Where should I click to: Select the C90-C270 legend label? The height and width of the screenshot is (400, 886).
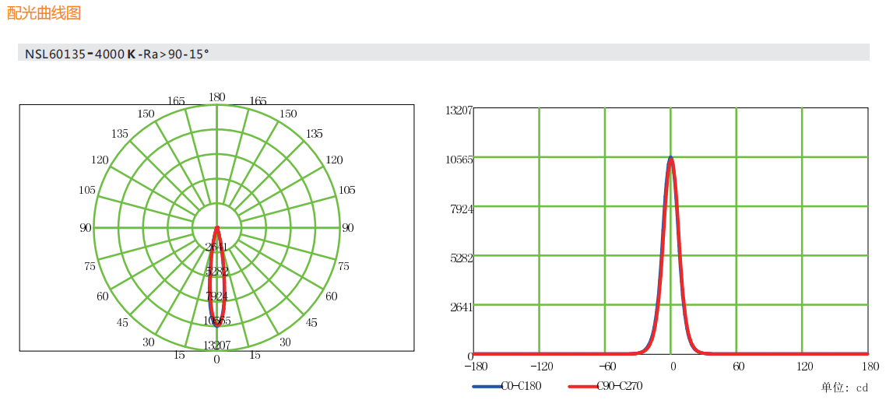pyautogui.click(x=620, y=387)
